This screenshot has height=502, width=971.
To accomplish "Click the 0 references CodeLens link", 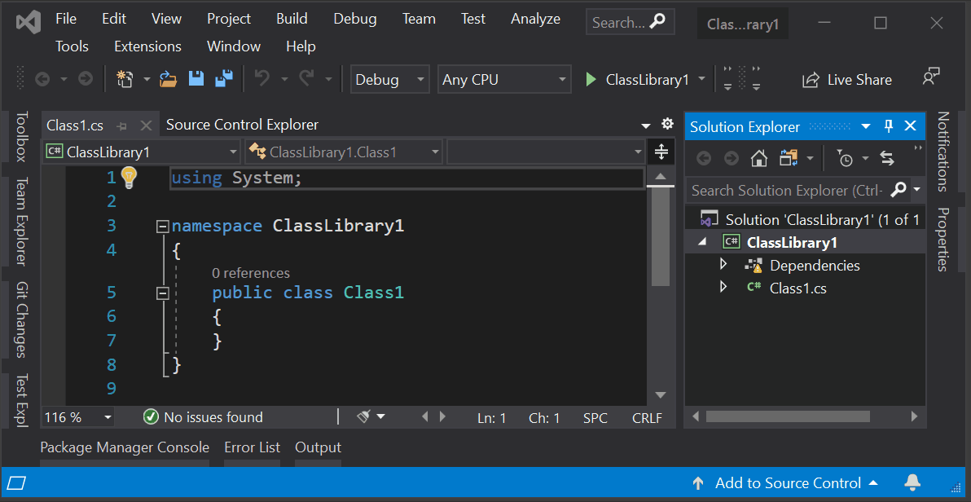I will click(251, 273).
